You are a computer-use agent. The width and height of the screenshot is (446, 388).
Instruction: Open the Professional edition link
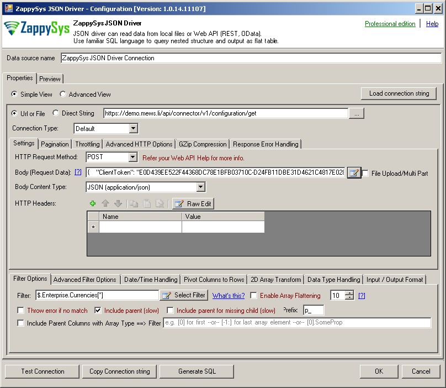tap(390, 23)
